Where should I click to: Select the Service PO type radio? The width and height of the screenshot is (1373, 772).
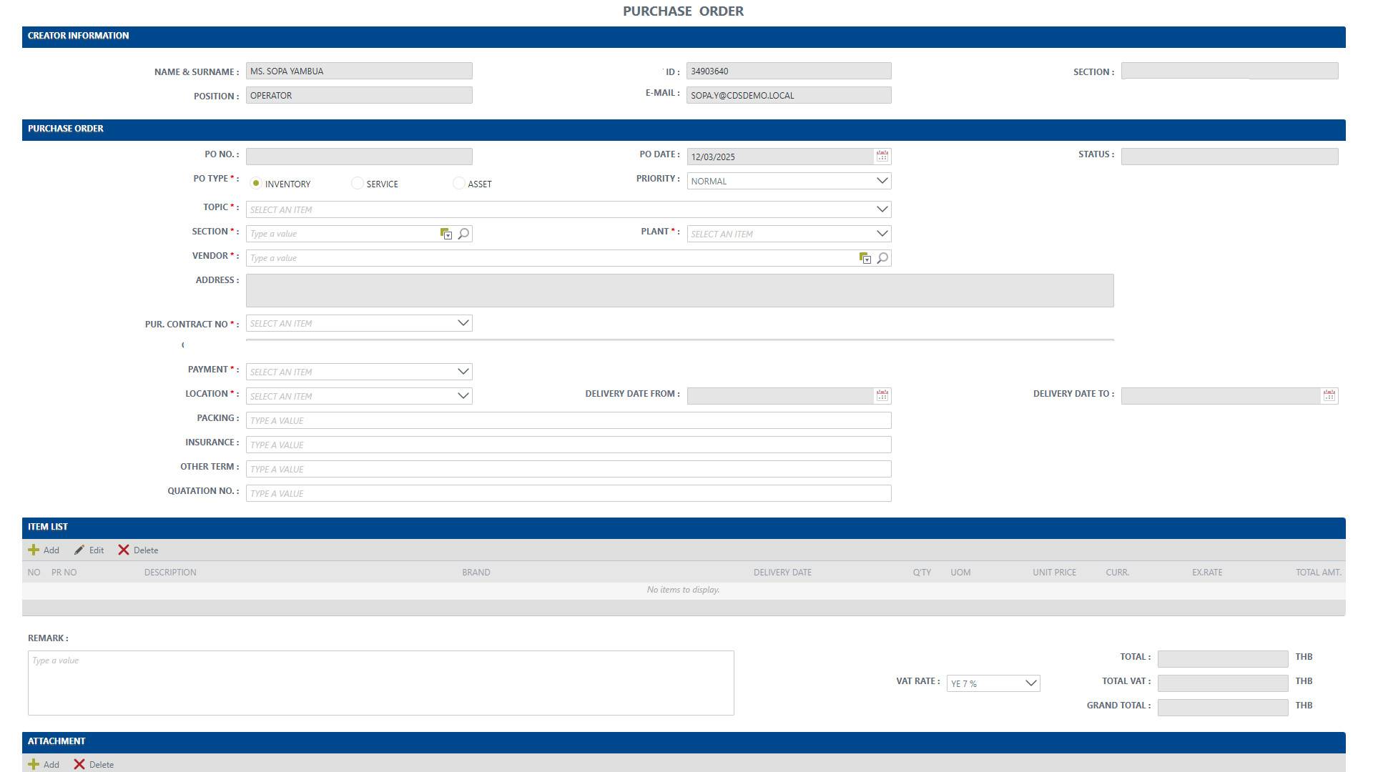(x=357, y=184)
